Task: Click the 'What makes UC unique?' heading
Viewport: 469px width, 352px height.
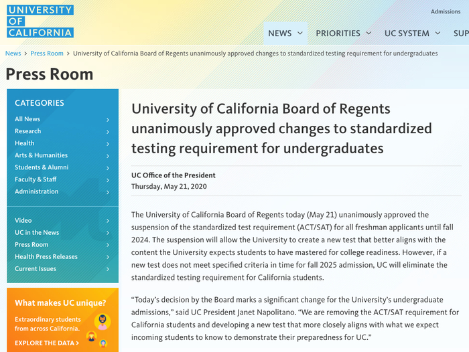Action: (60, 303)
